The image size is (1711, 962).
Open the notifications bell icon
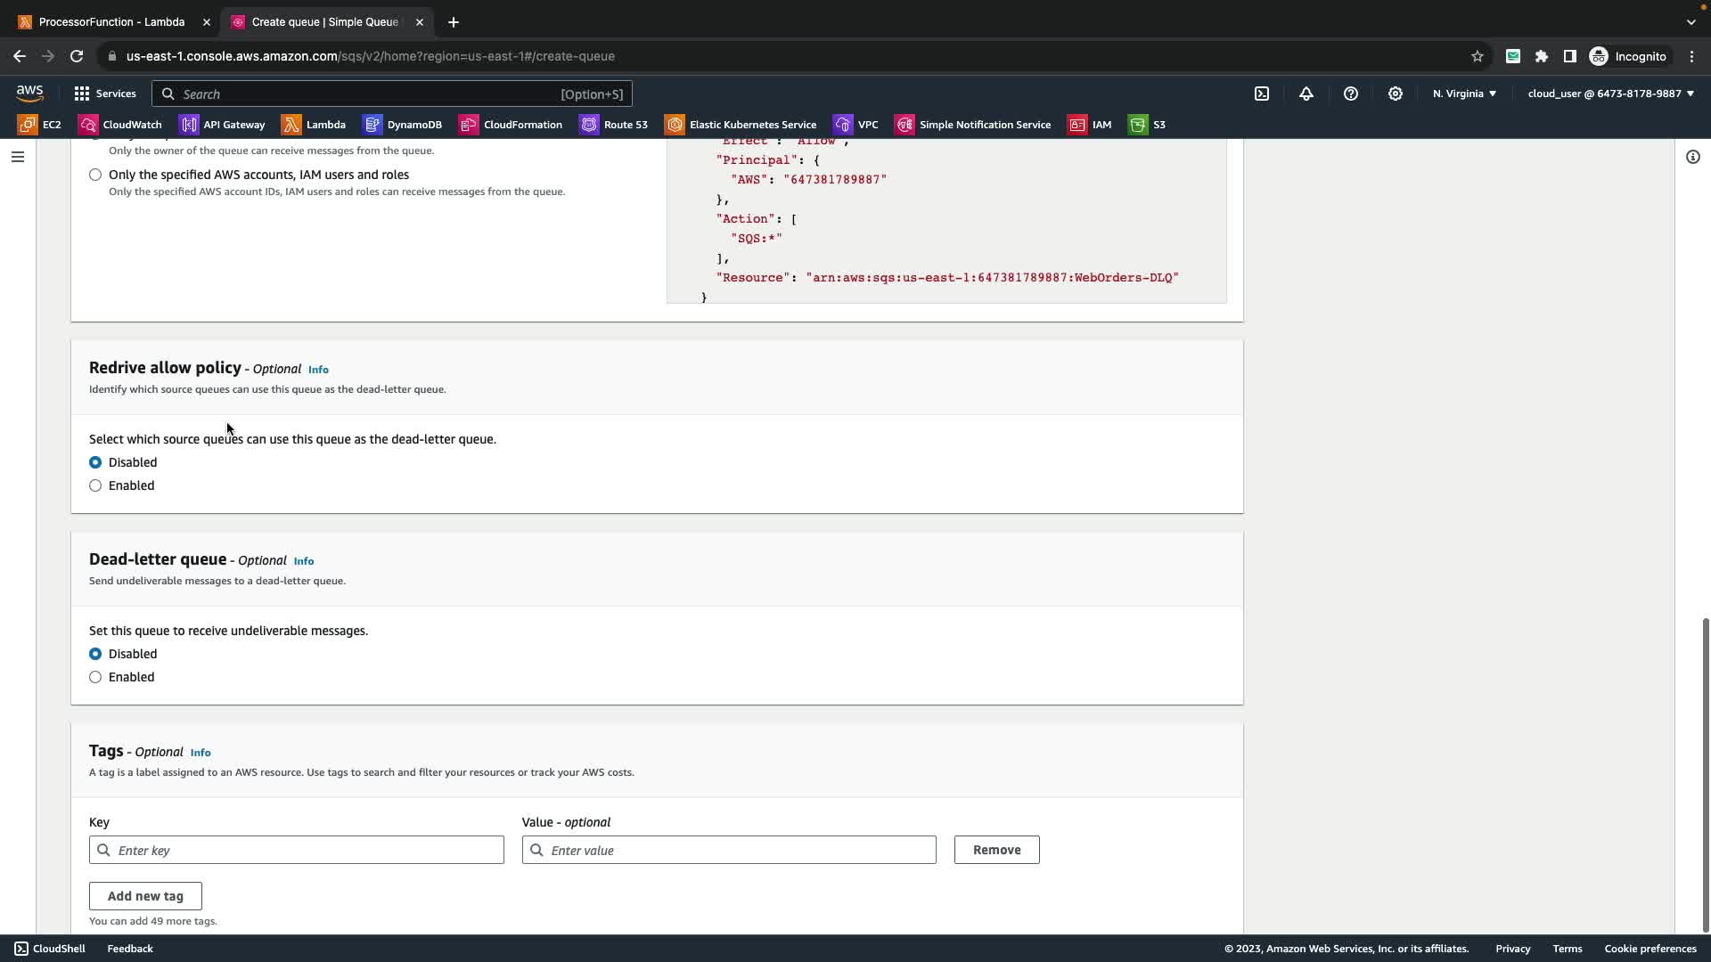click(1306, 94)
